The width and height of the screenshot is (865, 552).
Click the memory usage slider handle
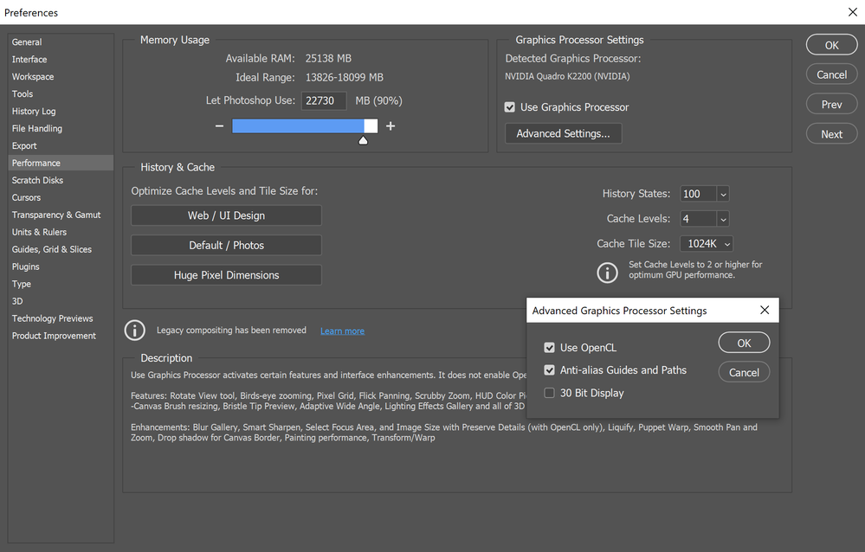[364, 139]
